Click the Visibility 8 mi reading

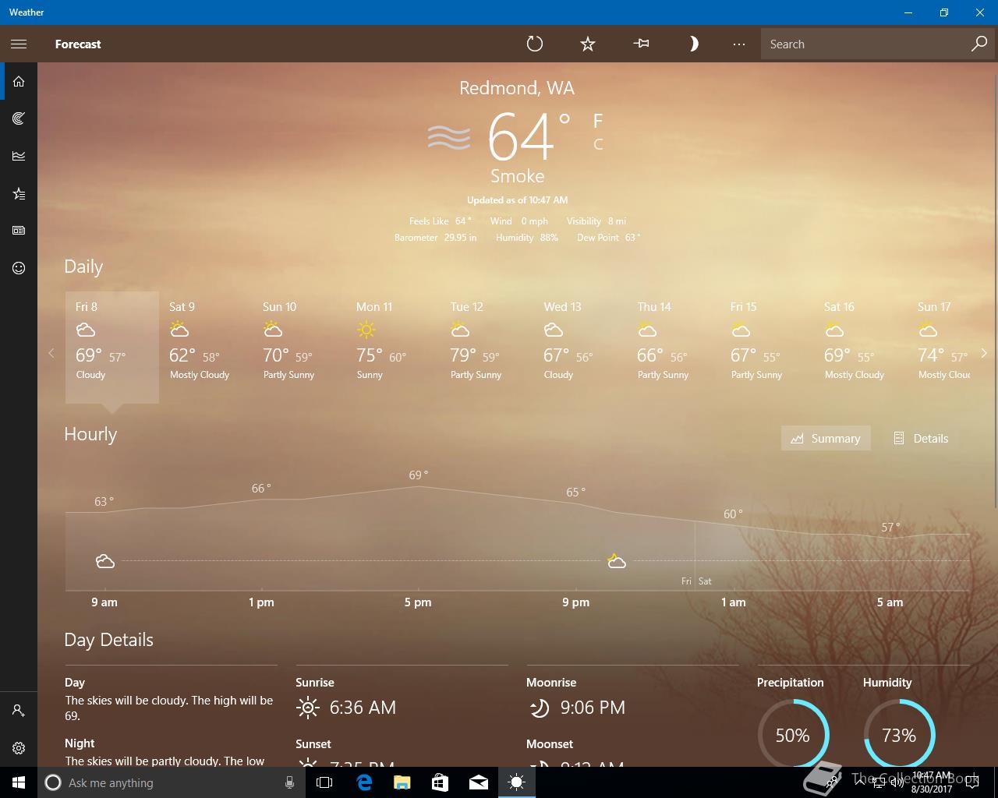(x=596, y=221)
